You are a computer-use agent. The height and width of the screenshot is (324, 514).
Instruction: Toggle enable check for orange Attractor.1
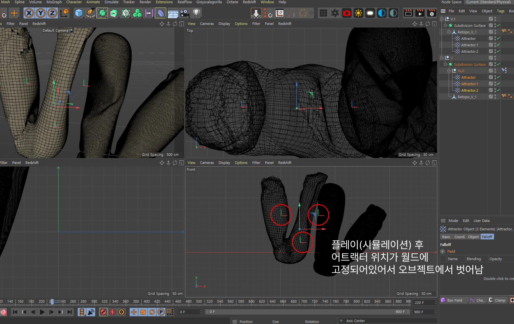pos(498,84)
